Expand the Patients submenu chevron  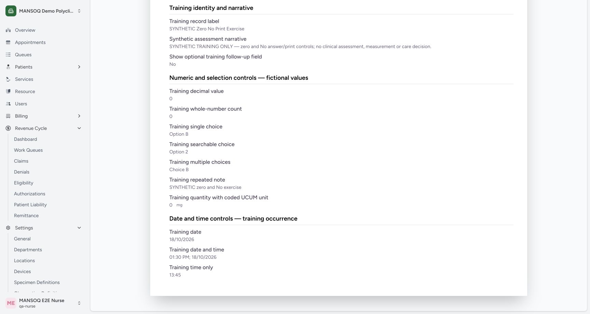79,67
